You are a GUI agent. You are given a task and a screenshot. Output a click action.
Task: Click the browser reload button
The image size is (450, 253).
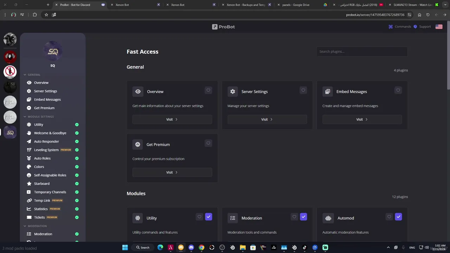click(x=428, y=15)
